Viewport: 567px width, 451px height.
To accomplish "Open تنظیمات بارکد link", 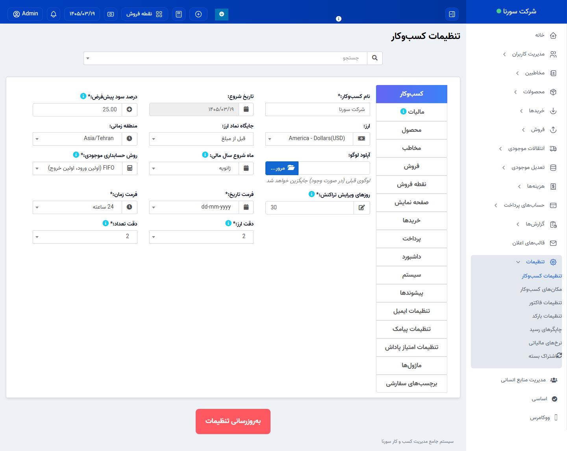I will point(547,316).
